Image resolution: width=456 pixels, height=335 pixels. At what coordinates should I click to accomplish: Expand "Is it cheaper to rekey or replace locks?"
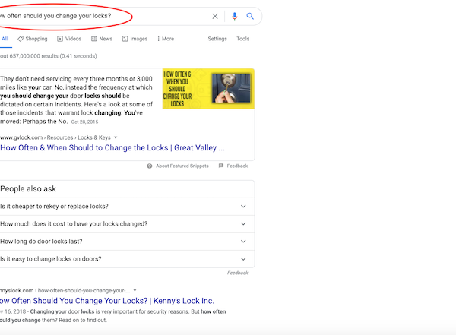click(x=122, y=207)
